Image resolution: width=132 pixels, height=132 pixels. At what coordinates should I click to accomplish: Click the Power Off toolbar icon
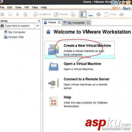pos(2,14)
